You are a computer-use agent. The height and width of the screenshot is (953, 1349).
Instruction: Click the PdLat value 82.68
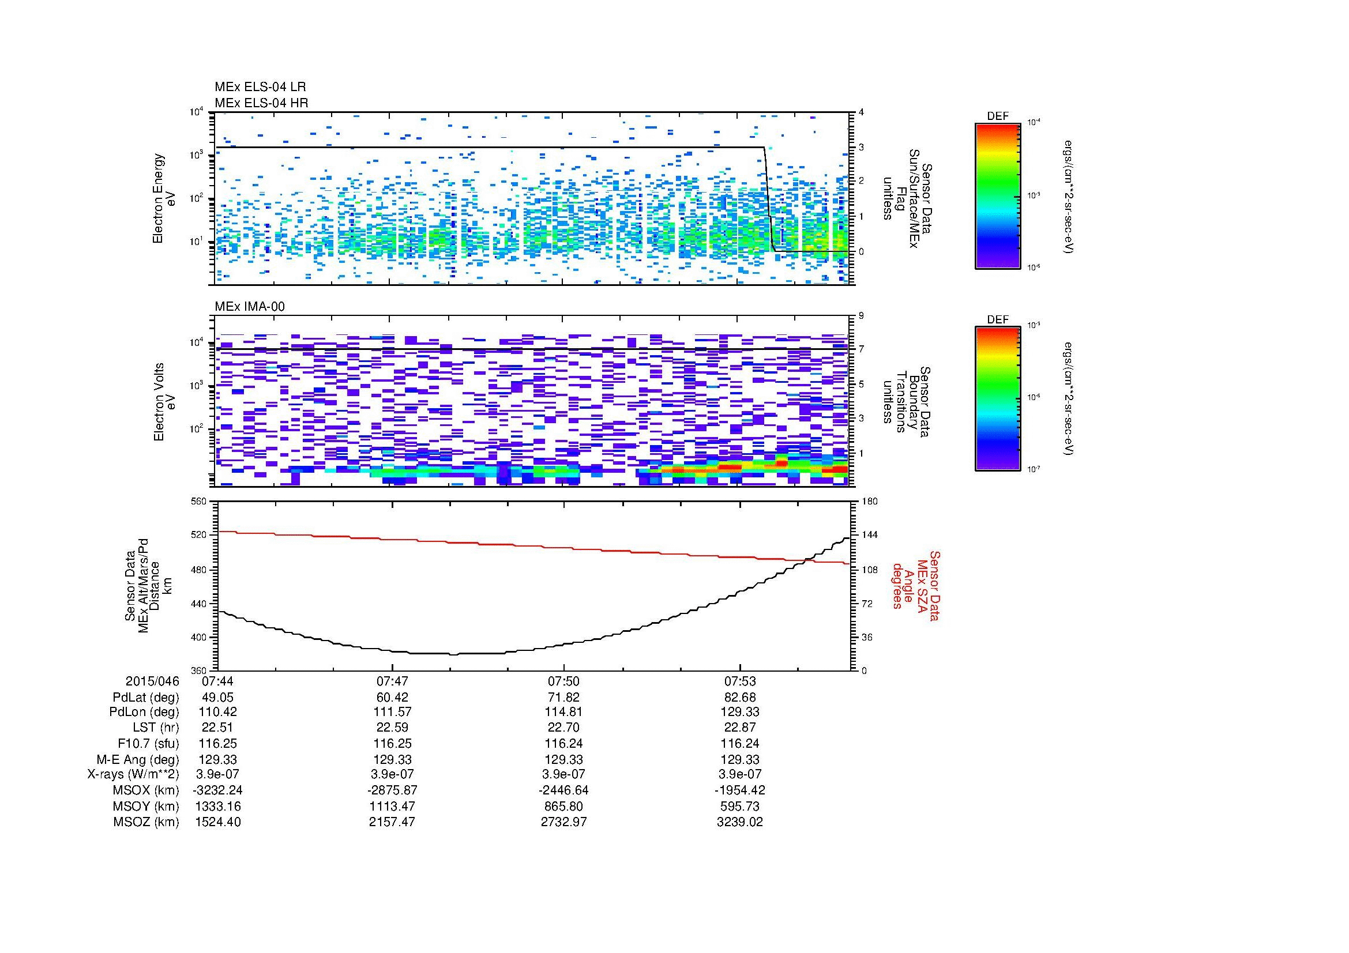coord(740,698)
